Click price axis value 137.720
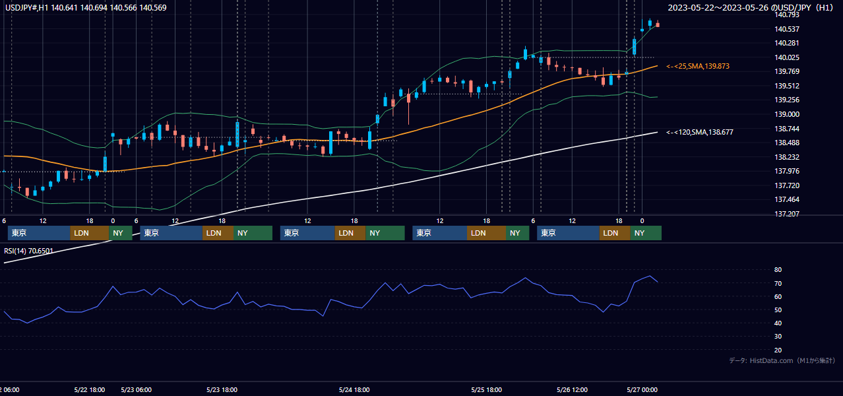This screenshot has height=396, width=843. click(786, 185)
